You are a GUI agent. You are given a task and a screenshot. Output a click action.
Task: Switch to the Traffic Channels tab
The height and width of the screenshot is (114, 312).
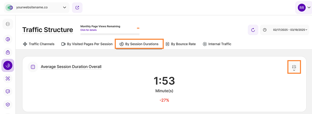pyautogui.click(x=39, y=44)
